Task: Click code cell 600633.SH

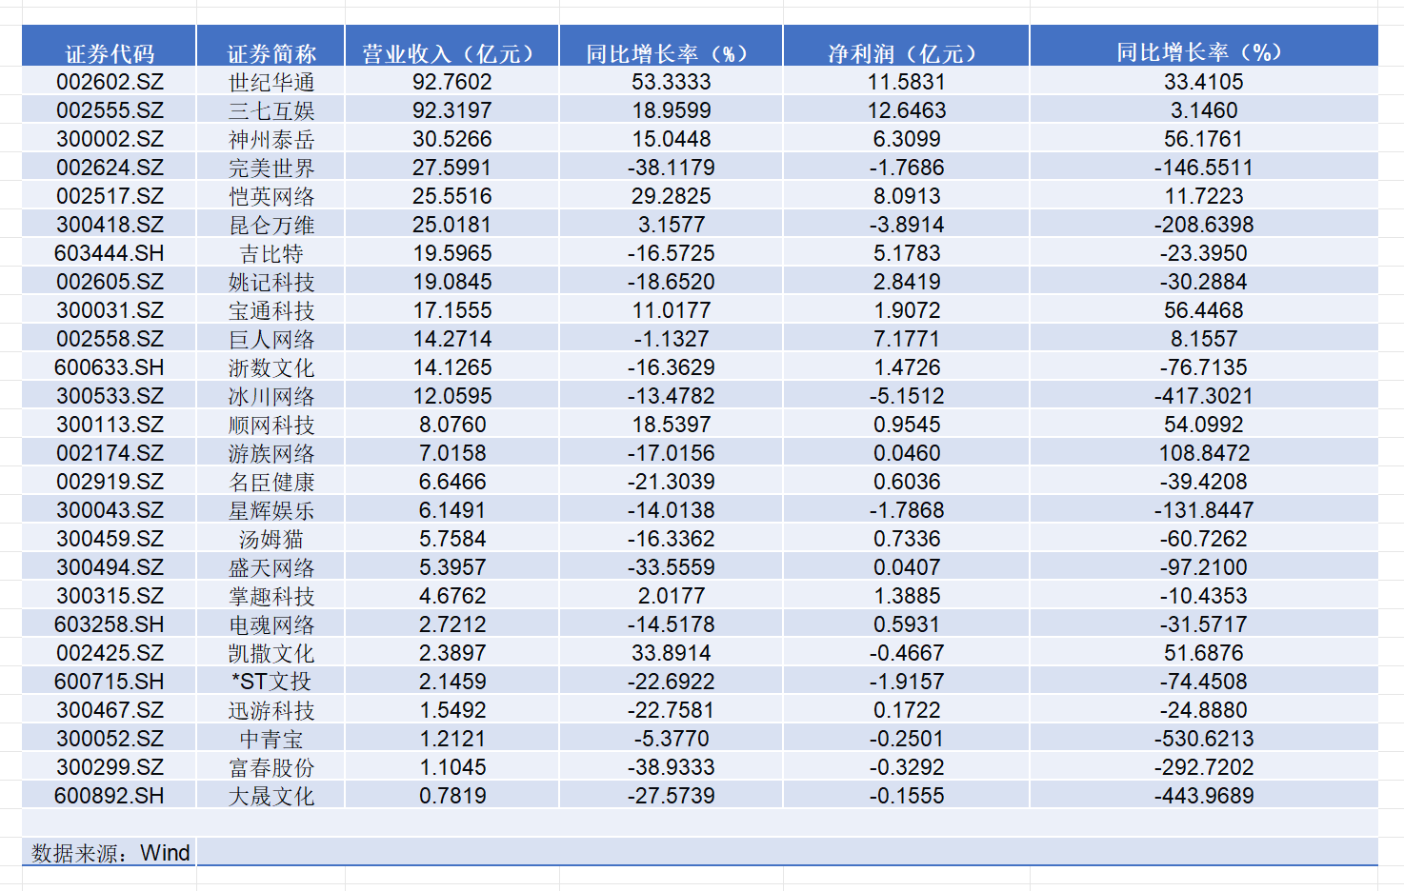Action: 110,367
